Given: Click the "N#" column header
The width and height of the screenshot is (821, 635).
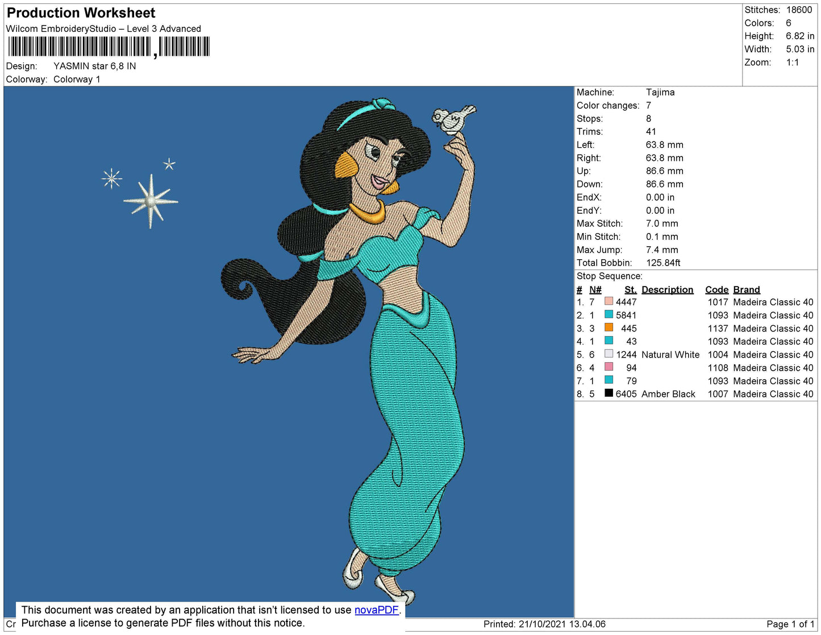Looking at the screenshot, I should click(595, 290).
